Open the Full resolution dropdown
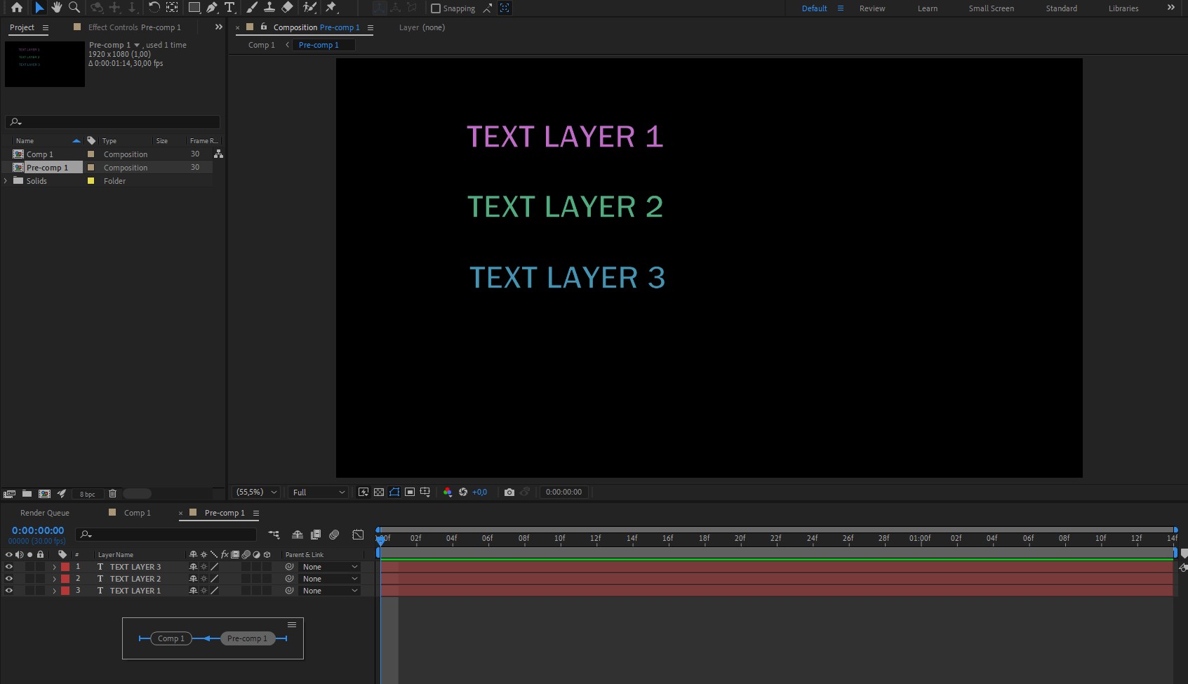The width and height of the screenshot is (1188, 684). 319,492
